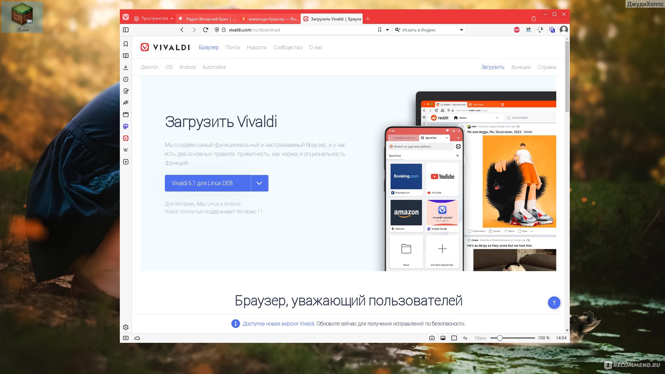Image resolution: width=665 pixels, height=374 pixels.
Task: Expand download options chevron
Action: [x=259, y=183]
